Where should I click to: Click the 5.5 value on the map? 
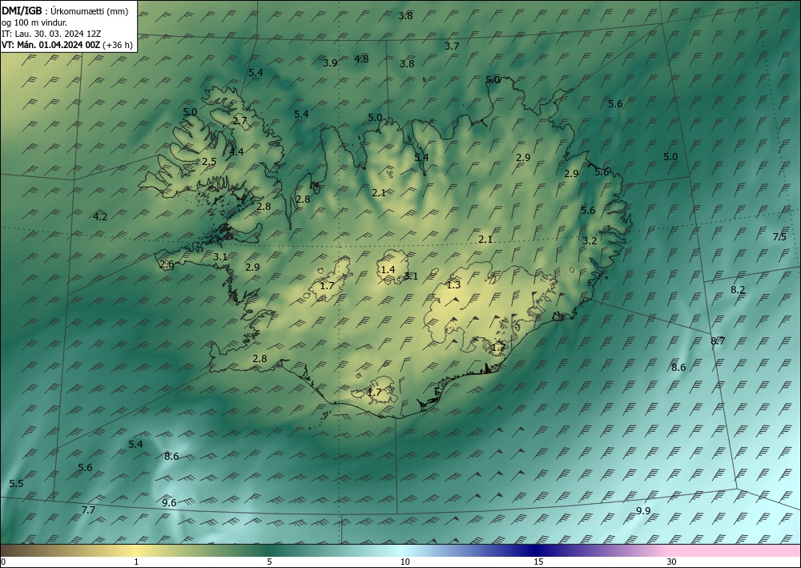(x=16, y=484)
